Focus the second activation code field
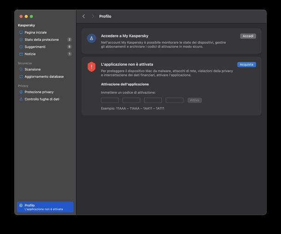The image size is (281, 234). [131, 100]
